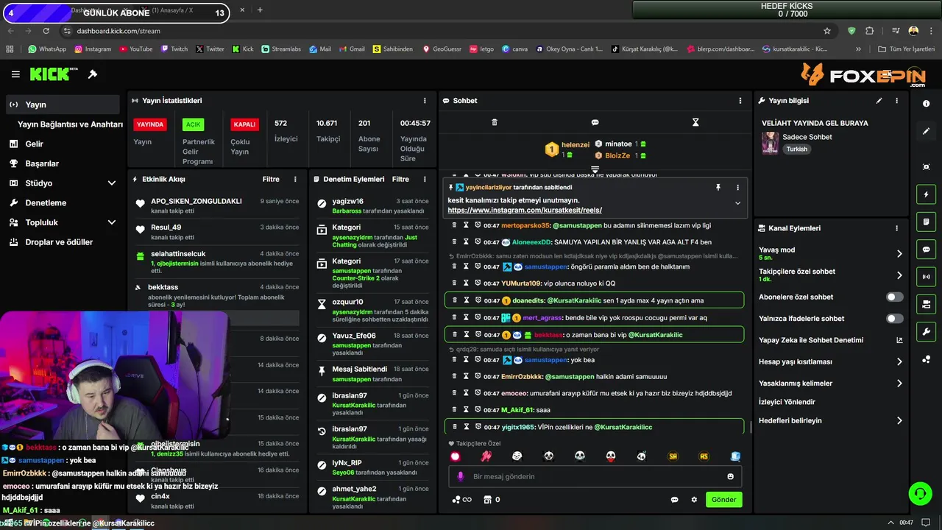Screen dimensions: 942x530
Task: Click the lightning bolt icon in right sidebar
Action: (x=927, y=194)
